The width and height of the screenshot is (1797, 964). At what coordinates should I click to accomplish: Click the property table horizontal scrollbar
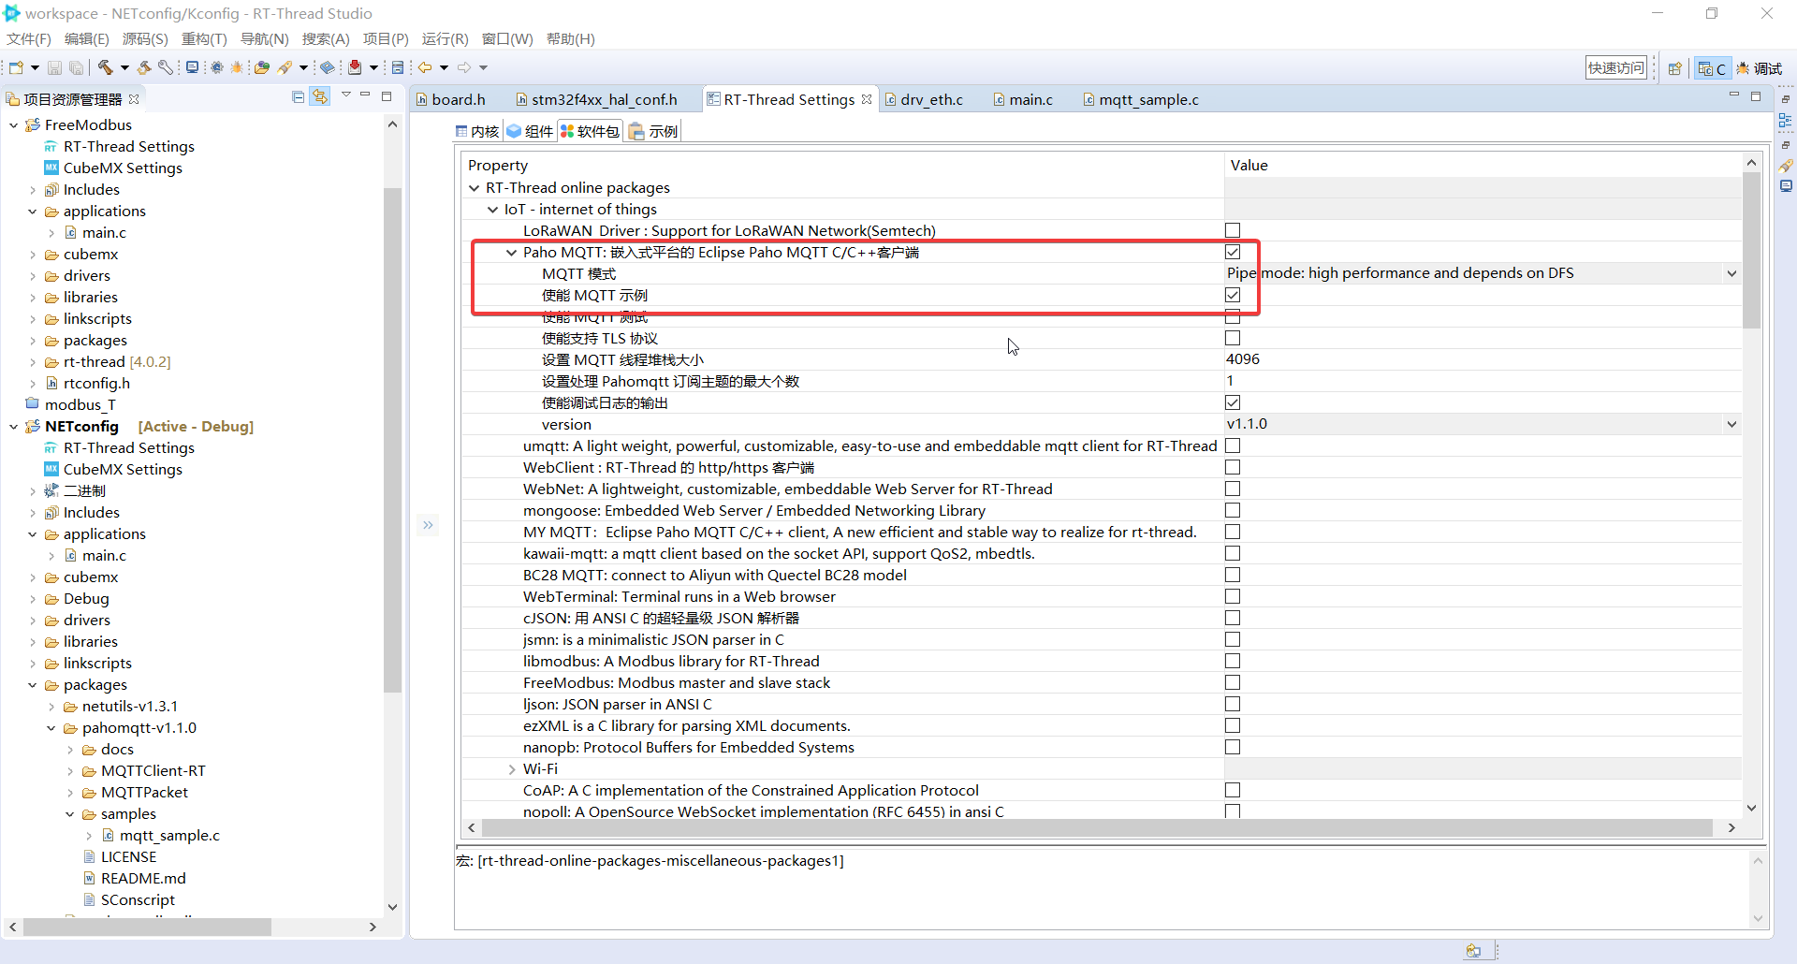pyautogui.click(x=1097, y=827)
